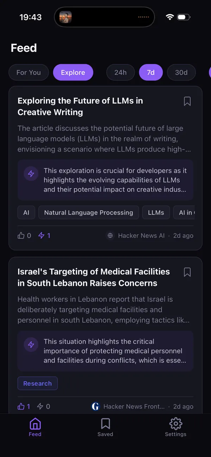
Task: Tap the globe icon beside Hacker News AI
Action: (x=110, y=235)
